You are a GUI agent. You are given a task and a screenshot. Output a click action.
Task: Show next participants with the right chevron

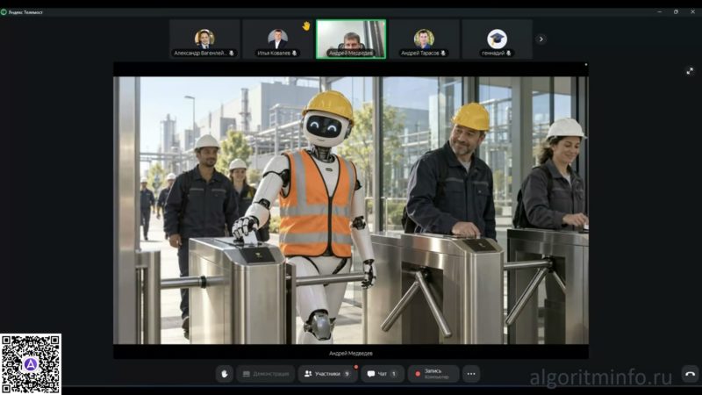coord(541,39)
